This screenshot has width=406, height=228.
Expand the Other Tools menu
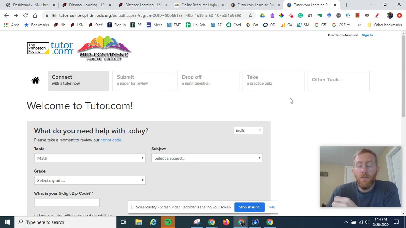tap(338, 80)
